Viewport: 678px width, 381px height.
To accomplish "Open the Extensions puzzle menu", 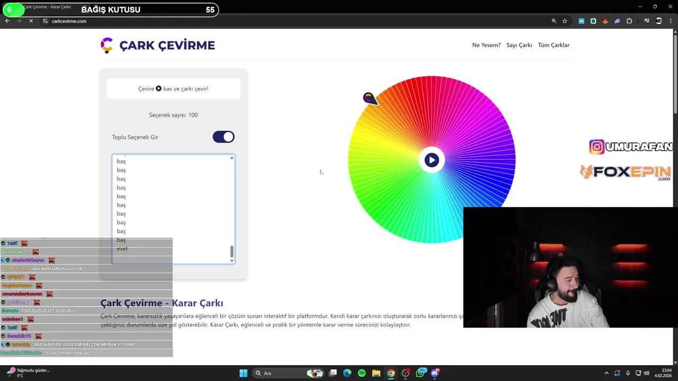I will pyautogui.click(x=629, y=21).
